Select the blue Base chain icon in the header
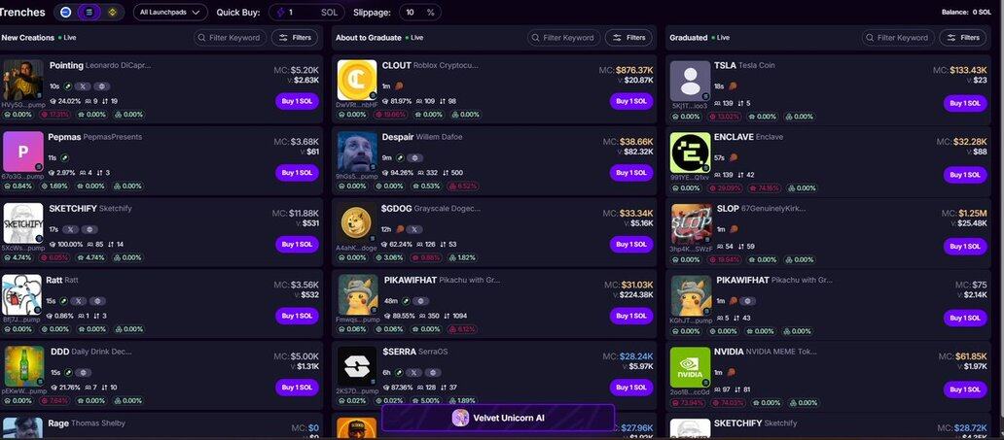 [x=66, y=13]
